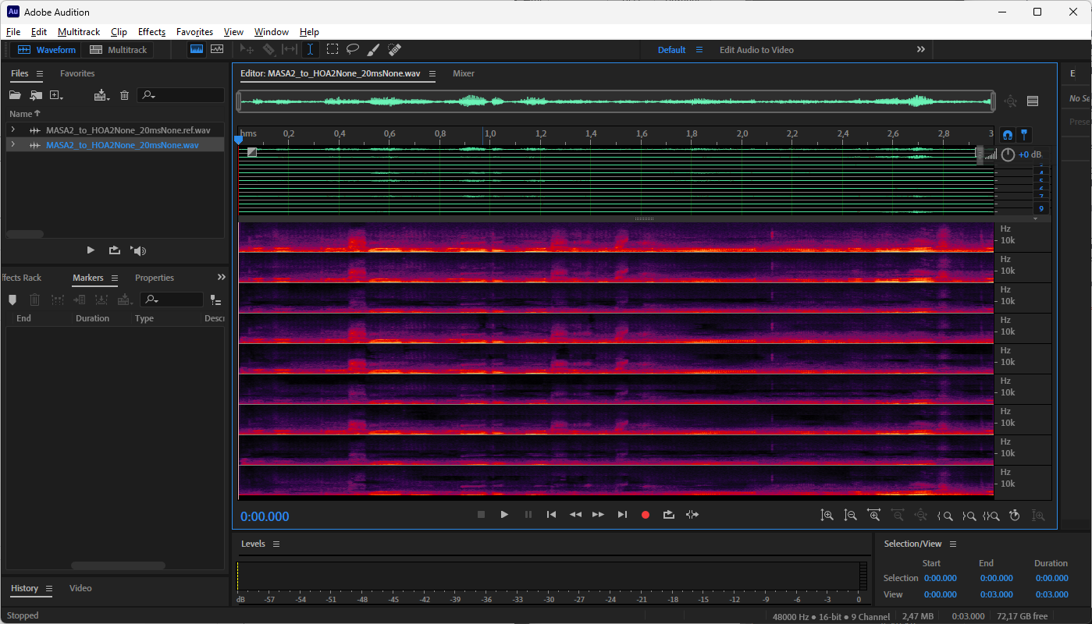Select the Paintbrush Selection tool
This screenshot has width=1092, height=624.
pyautogui.click(x=373, y=49)
